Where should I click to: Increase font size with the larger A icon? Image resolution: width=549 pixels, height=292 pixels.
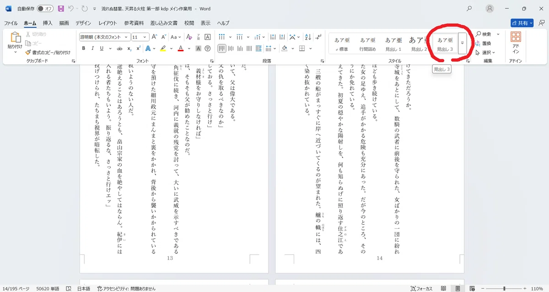pyautogui.click(x=154, y=37)
